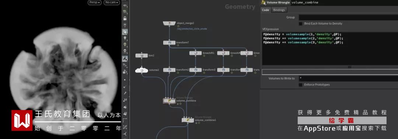Click the volume_combine1 node name label
Image resolution: width=398 pixels, height=139 pixels.
pos(205,120)
